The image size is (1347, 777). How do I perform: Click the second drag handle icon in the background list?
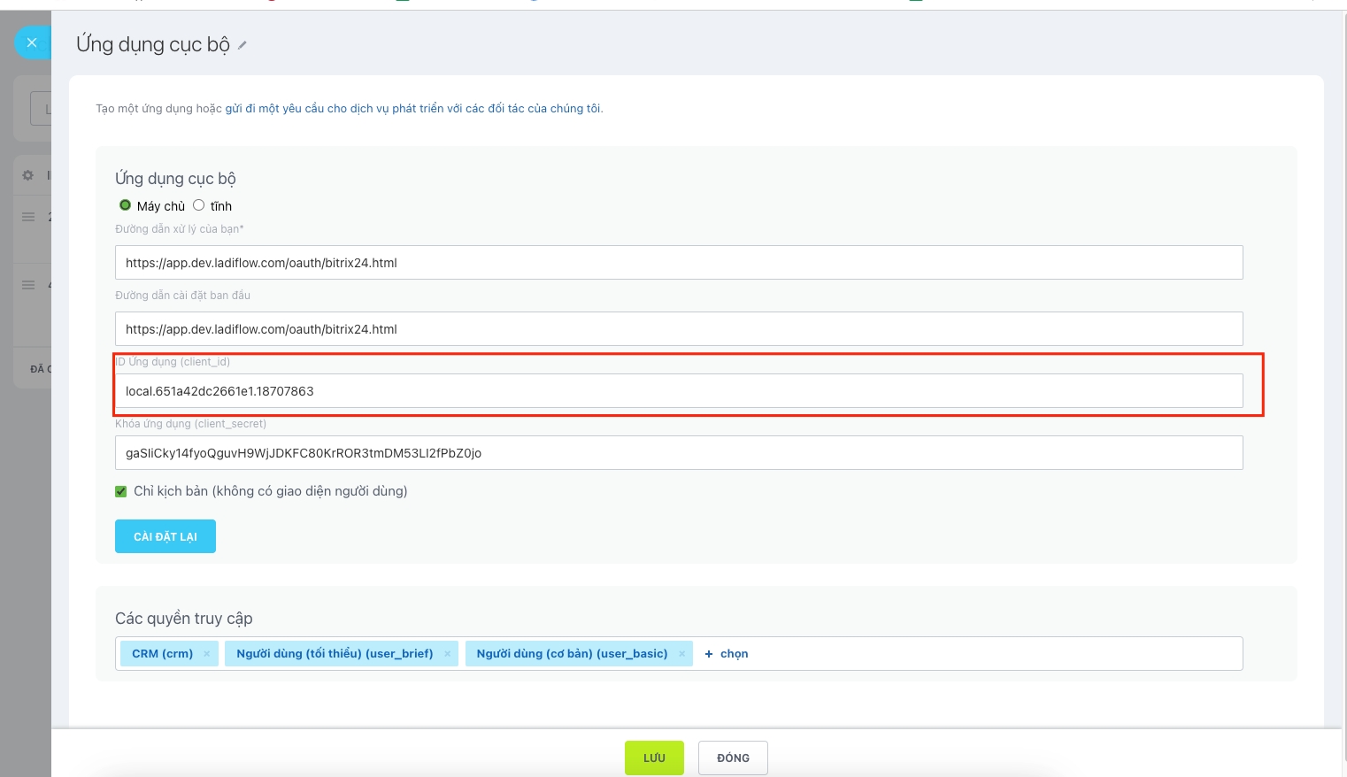click(x=28, y=285)
